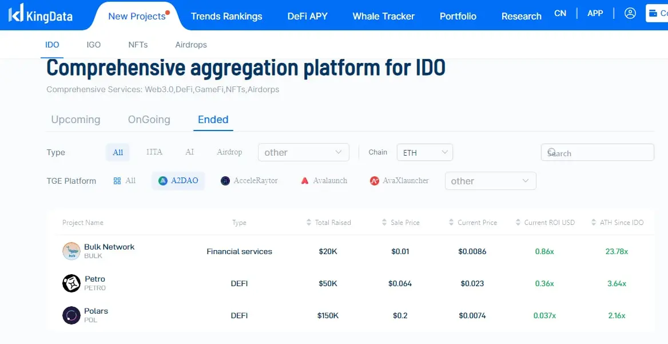This screenshot has width=668, height=344.
Task: Click inside the Search input field
Action: point(597,152)
